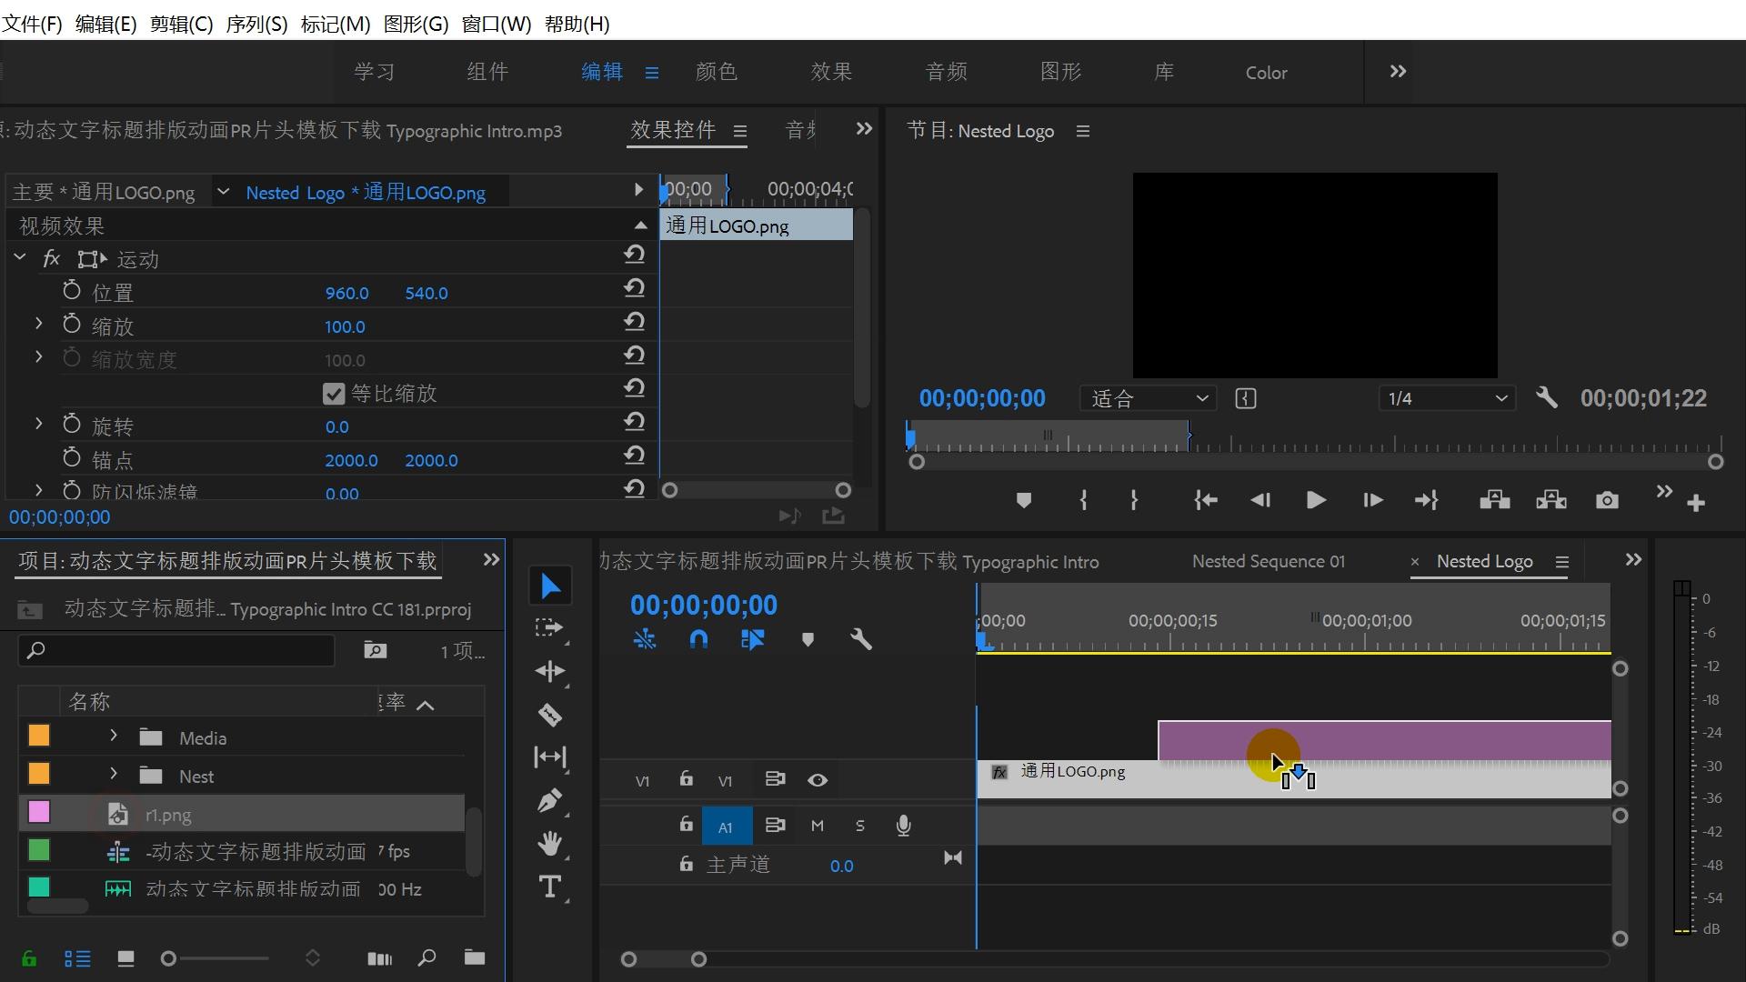Click the Lift button in program monitor
Viewport: 1746px width, 982px height.
click(1494, 500)
